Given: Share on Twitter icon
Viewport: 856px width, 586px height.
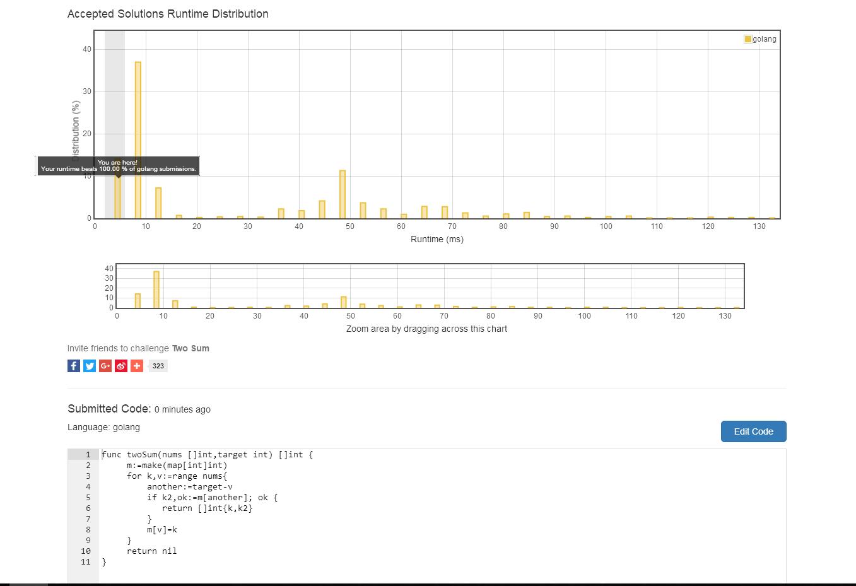Looking at the screenshot, I should 90,366.
